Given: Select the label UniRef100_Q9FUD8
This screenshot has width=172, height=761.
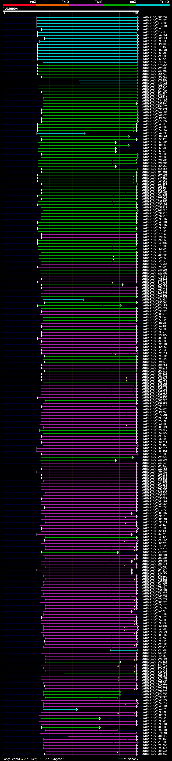Looking at the screenshot, I should (154, 175).
